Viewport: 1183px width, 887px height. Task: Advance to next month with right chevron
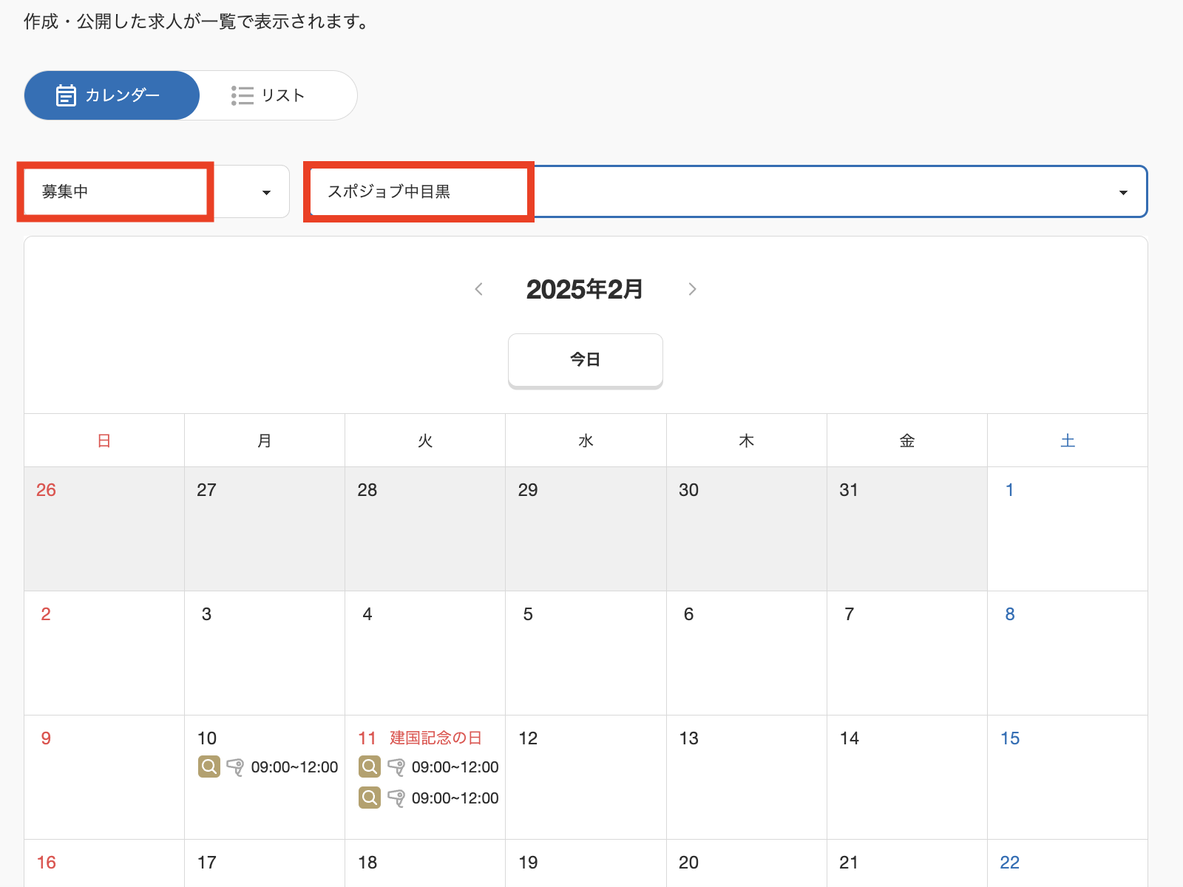click(692, 289)
